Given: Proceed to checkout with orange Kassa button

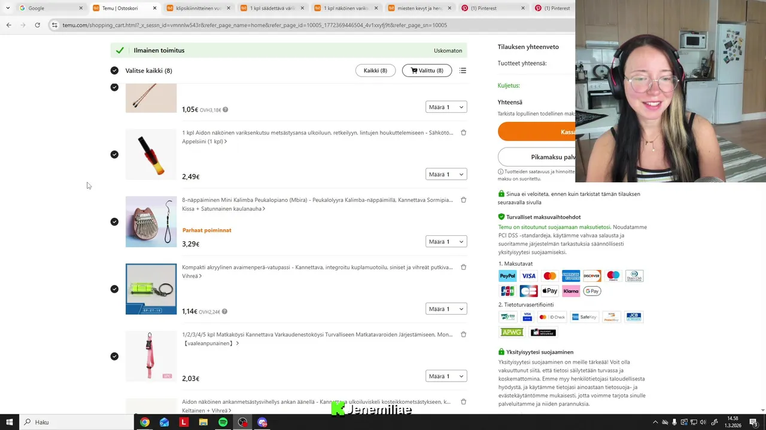Looking at the screenshot, I should coord(536,132).
